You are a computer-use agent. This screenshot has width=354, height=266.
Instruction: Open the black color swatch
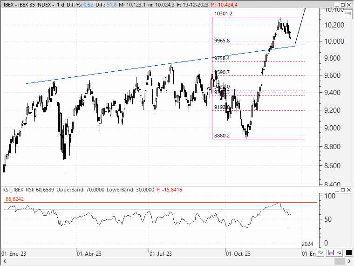pyautogui.click(x=349, y=252)
